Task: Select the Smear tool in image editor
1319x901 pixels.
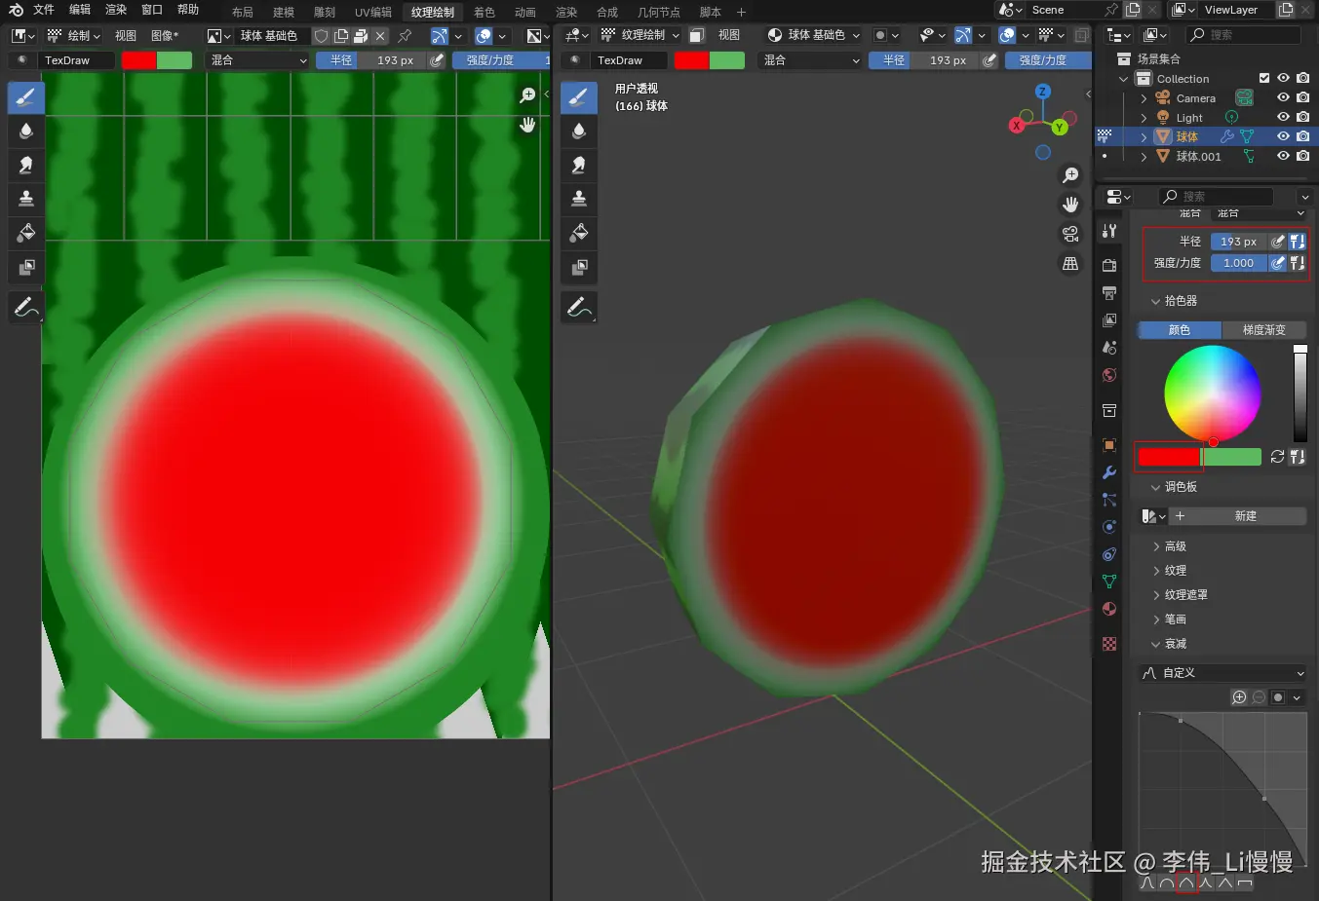Action: click(26, 165)
